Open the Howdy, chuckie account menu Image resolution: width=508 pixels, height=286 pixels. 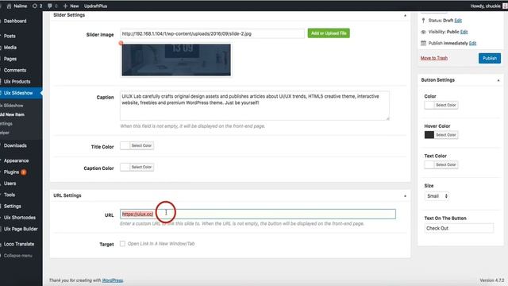pos(489,6)
